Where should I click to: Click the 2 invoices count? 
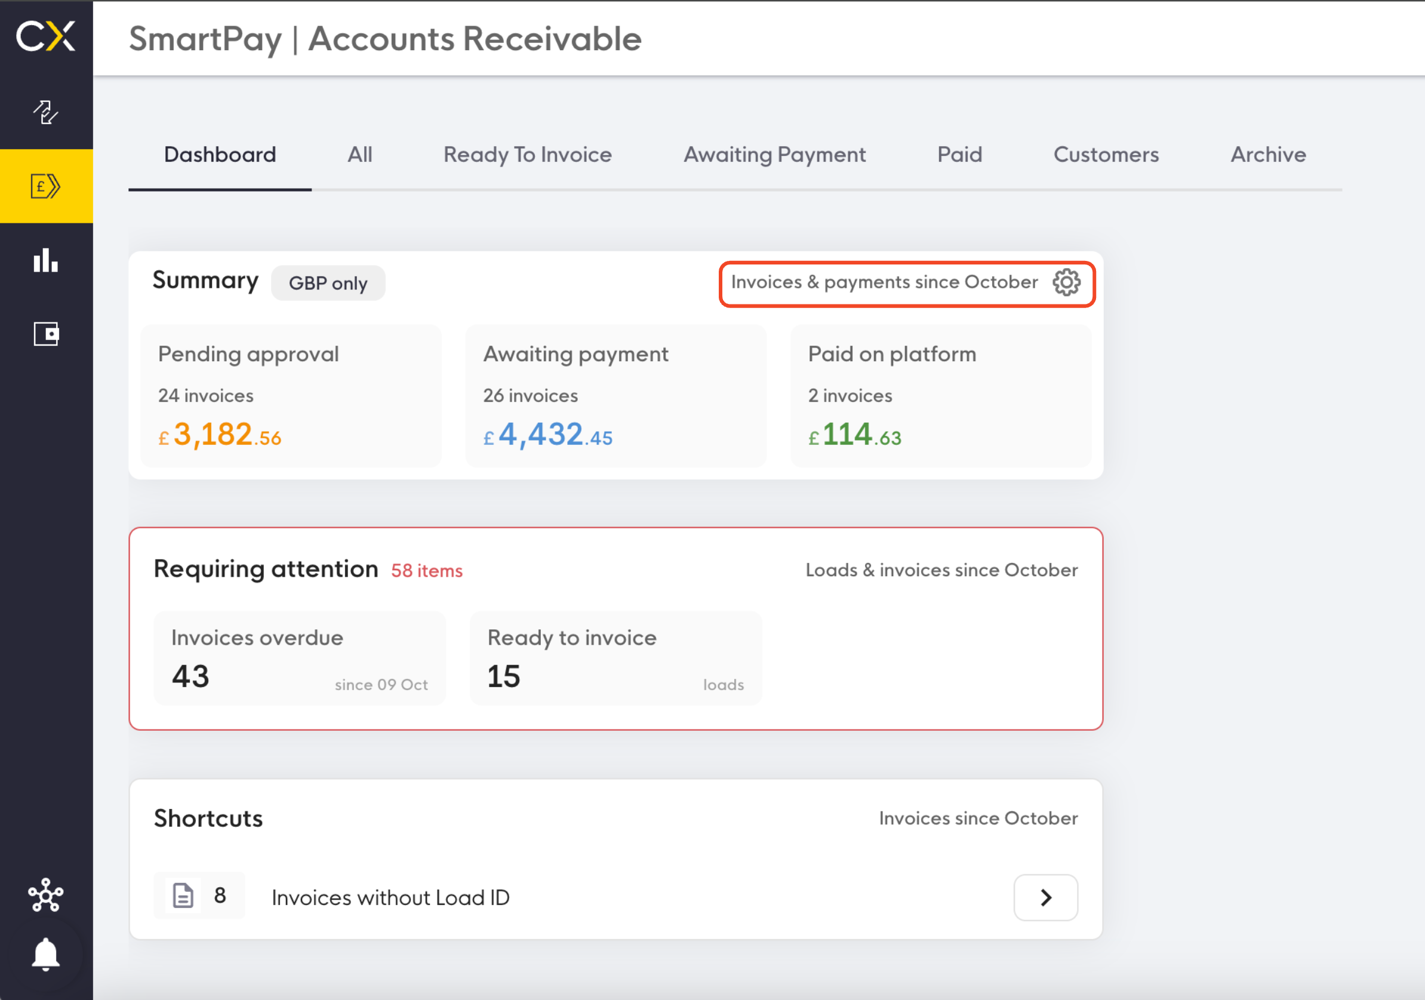coord(850,395)
